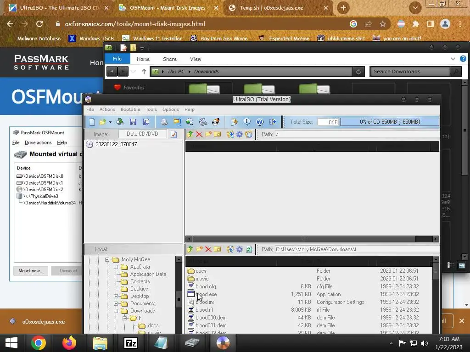Open Firefox from the taskbar
The height and width of the screenshot is (352, 470).
pyautogui.click(x=69, y=343)
